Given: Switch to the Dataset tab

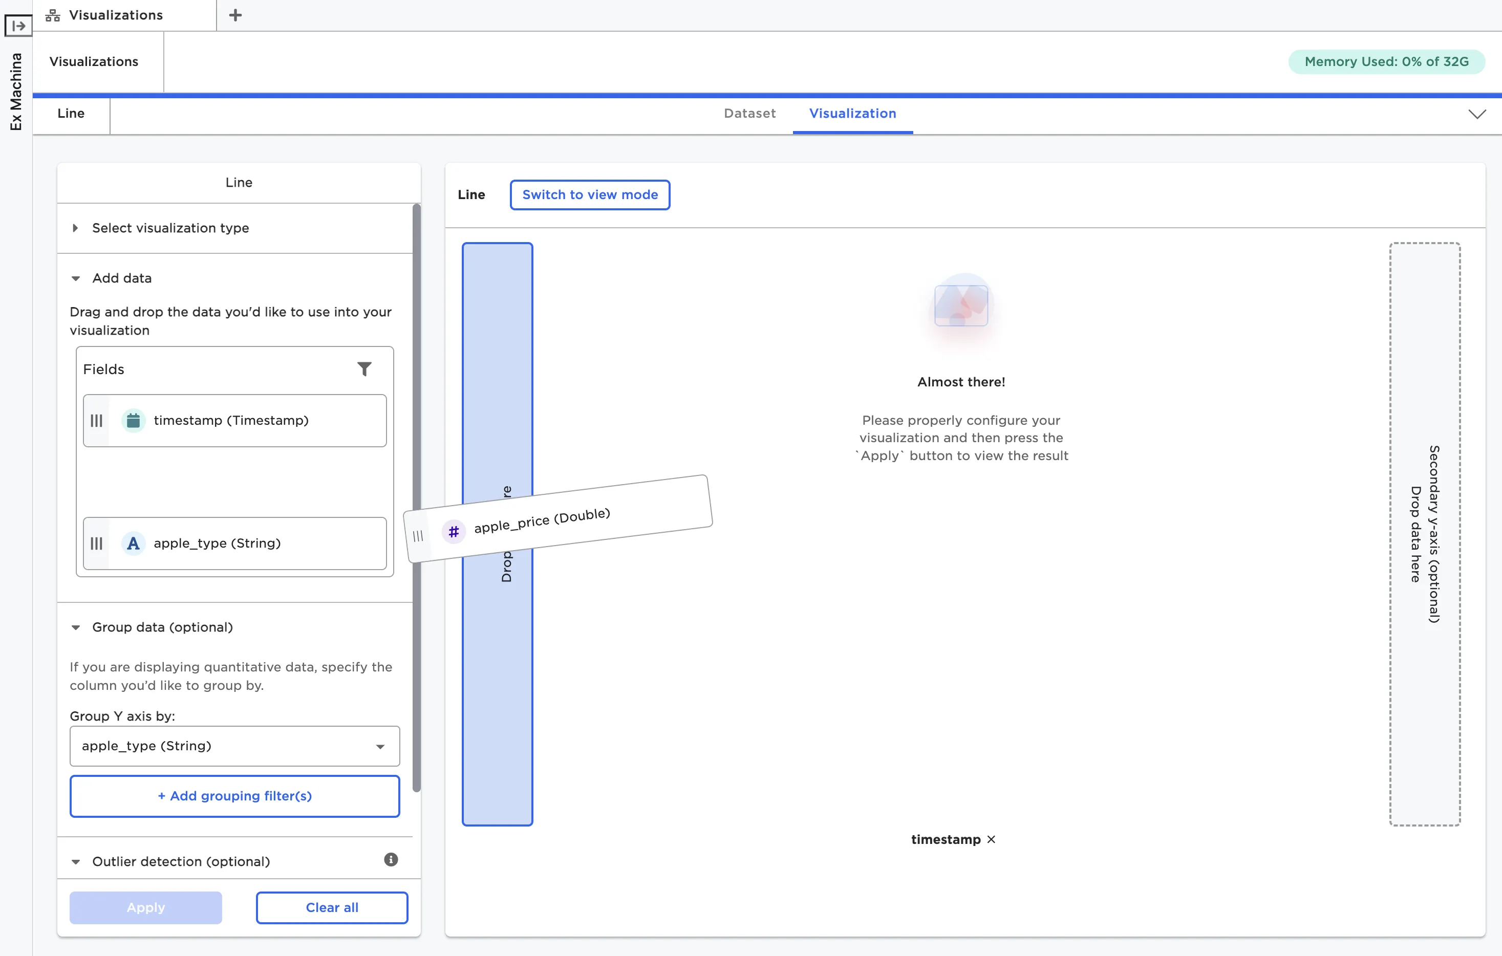Looking at the screenshot, I should coord(749,114).
